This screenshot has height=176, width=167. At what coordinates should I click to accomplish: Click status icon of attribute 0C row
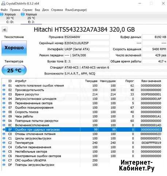[x=4, y=125]
